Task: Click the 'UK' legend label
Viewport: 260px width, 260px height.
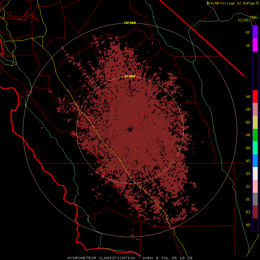Action: point(248,45)
